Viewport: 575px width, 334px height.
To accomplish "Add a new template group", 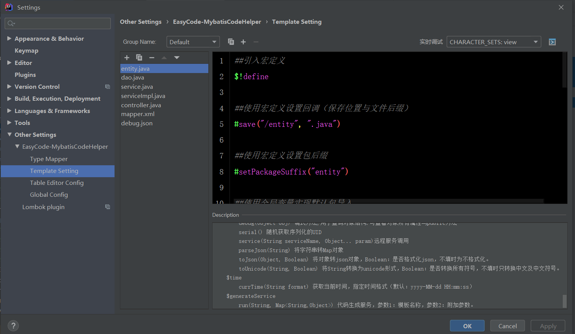I will [243, 42].
